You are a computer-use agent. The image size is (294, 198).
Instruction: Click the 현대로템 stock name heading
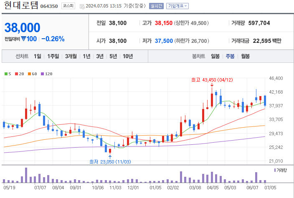pyautogui.click(x=21, y=5)
